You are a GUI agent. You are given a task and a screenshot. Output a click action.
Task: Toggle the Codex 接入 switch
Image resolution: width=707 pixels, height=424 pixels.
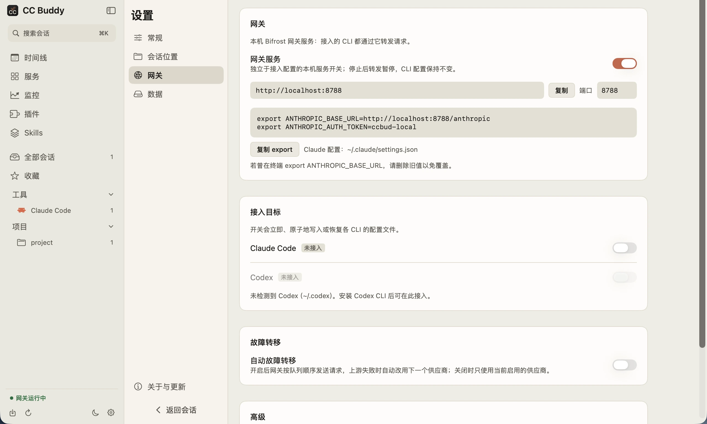click(x=624, y=277)
